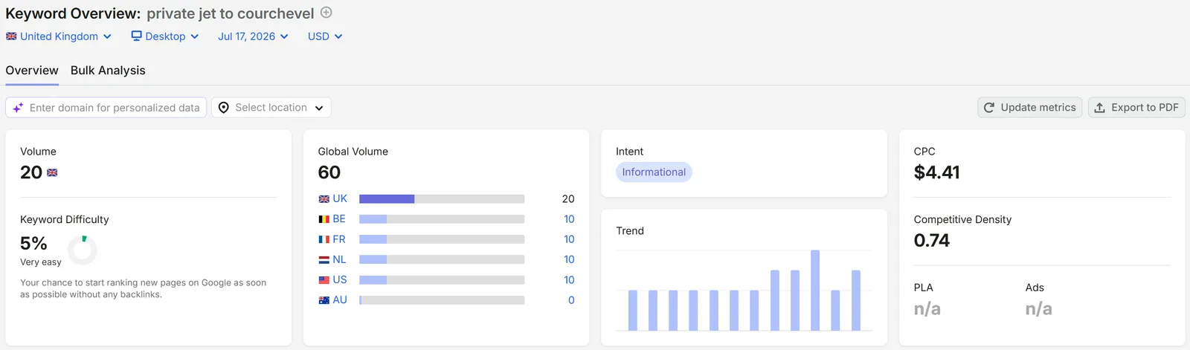The width and height of the screenshot is (1190, 350).
Task: Click the refresh icon in Update metrics
Action: point(989,108)
